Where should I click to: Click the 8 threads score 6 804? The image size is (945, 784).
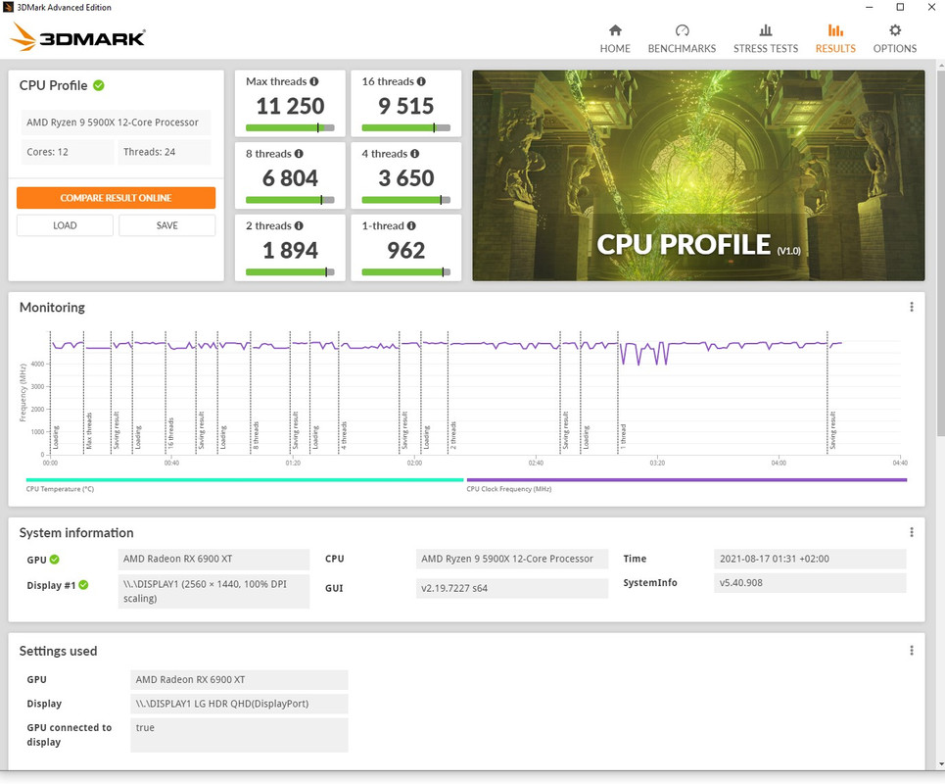290,178
